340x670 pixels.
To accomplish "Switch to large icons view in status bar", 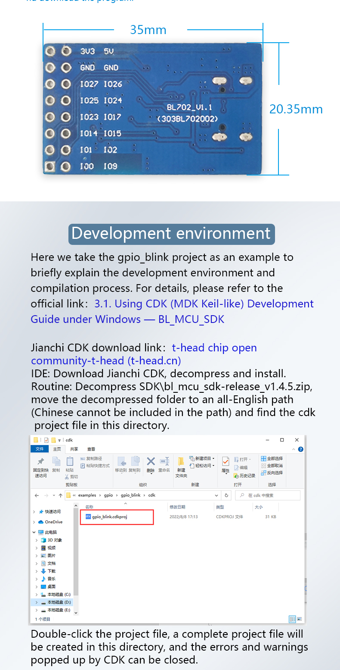I will point(300,619).
